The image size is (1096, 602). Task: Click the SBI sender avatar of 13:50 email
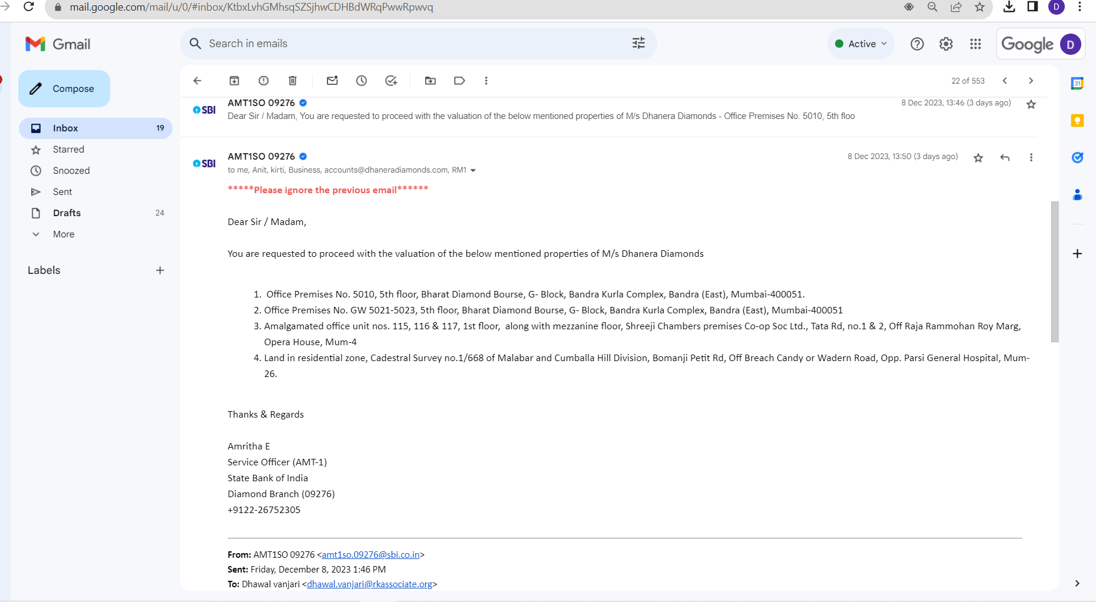204,163
